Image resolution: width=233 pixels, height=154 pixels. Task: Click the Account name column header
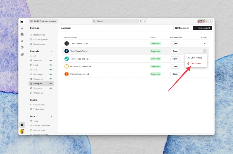click(x=71, y=37)
